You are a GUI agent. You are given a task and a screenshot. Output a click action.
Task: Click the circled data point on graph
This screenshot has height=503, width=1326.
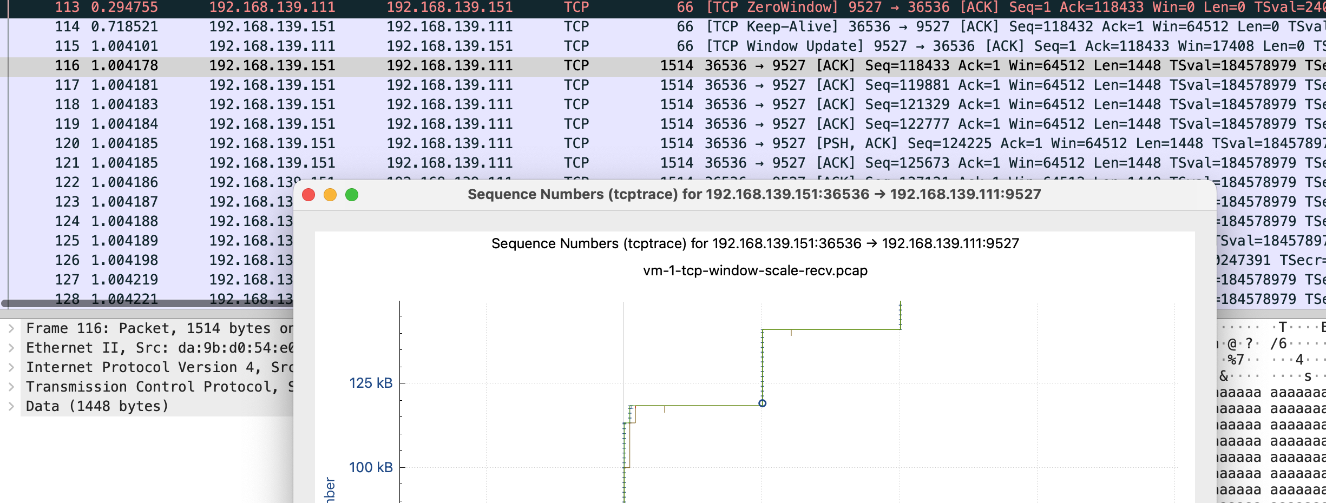pyautogui.click(x=762, y=403)
